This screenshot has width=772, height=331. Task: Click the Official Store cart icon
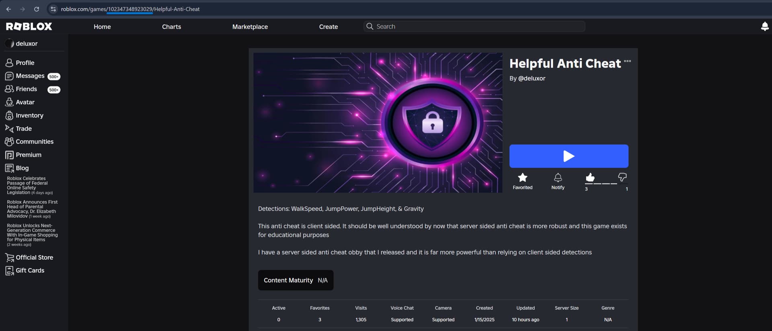point(9,257)
